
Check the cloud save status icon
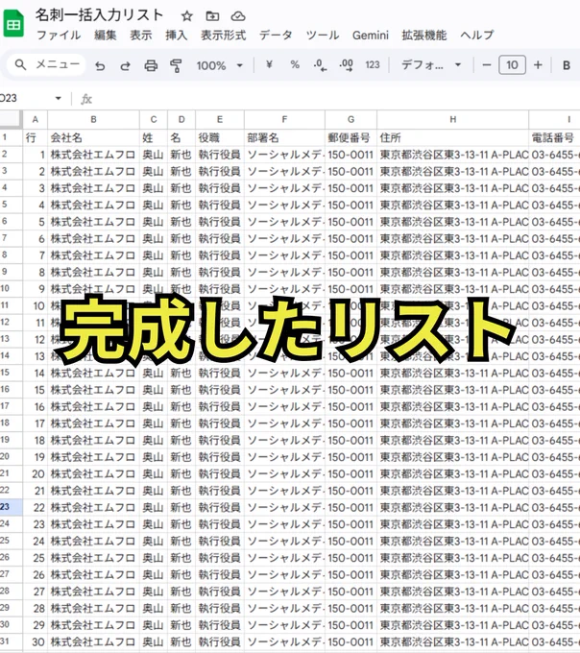click(238, 16)
